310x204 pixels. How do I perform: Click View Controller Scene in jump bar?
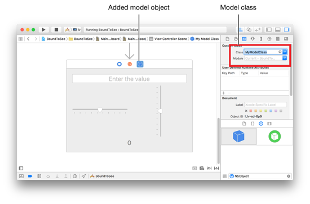point(168,39)
